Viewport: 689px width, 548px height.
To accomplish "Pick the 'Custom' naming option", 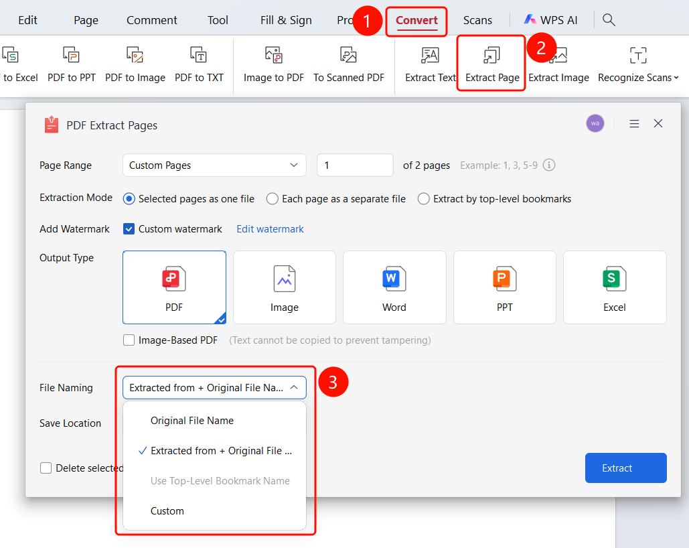I will point(214,511).
